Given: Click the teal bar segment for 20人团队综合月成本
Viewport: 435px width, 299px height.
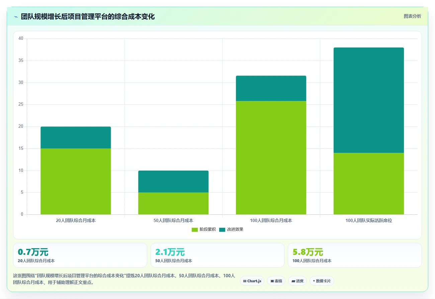Looking at the screenshot, I should (x=76, y=137).
